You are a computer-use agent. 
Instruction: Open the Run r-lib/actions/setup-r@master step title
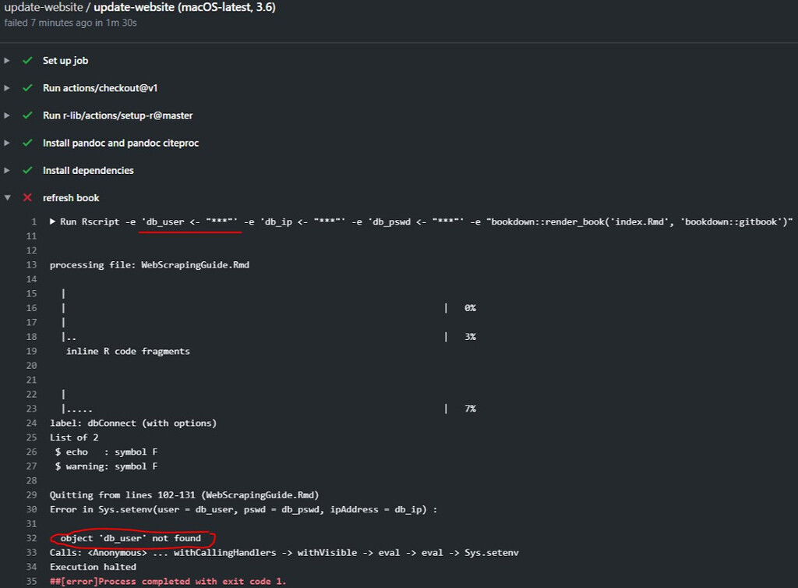coord(118,115)
